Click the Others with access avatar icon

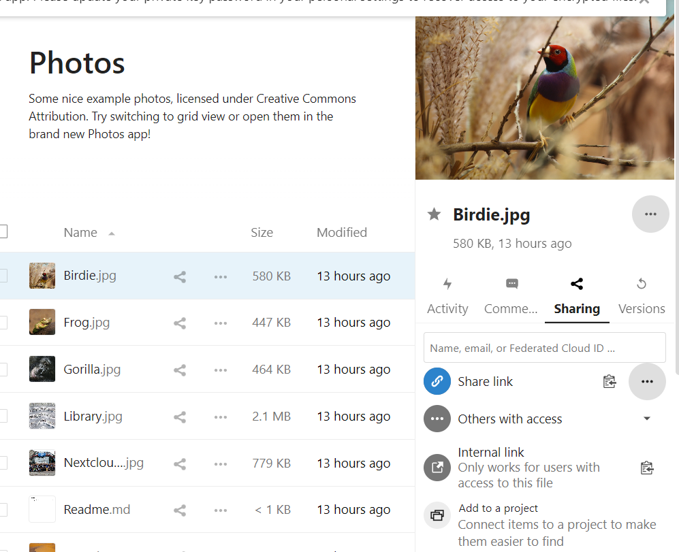(x=437, y=419)
